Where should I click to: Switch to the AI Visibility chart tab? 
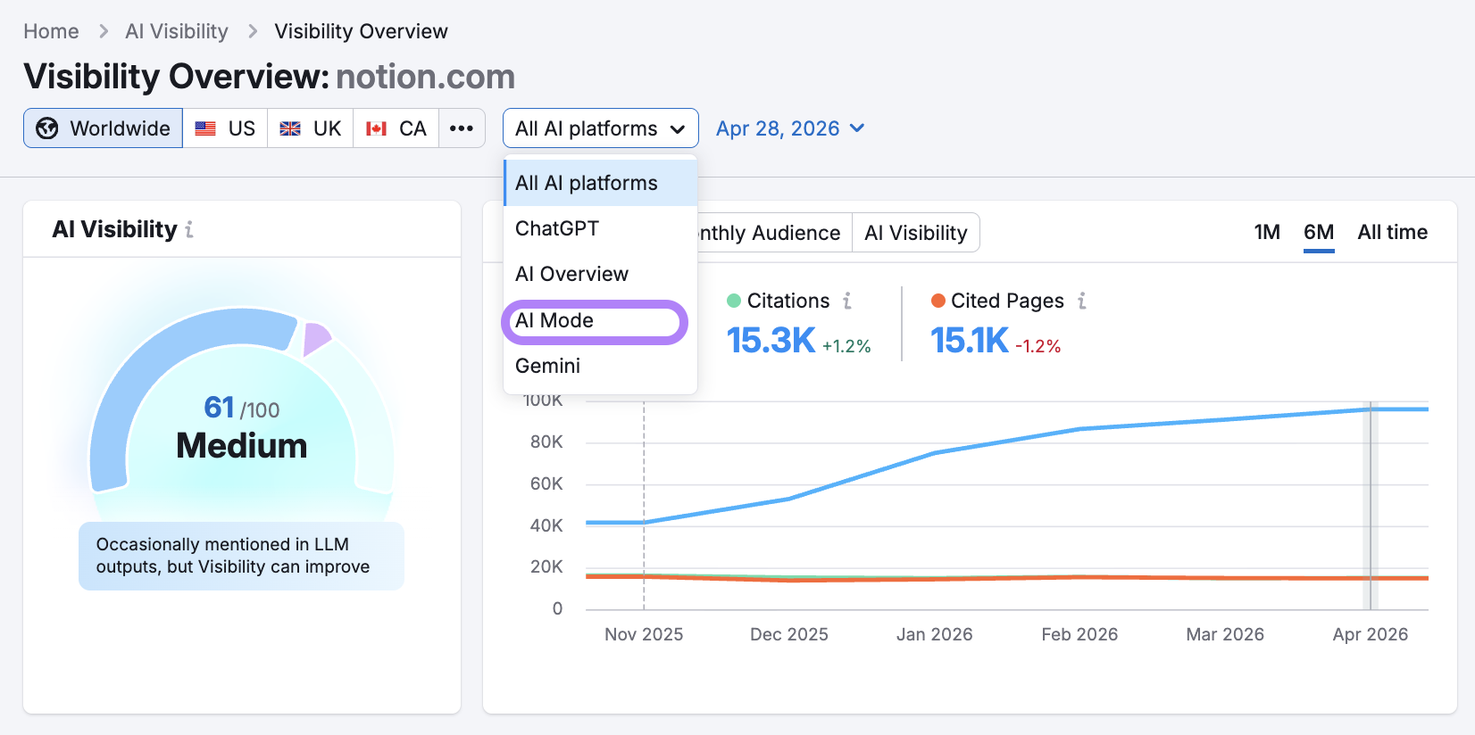pos(916,233)
